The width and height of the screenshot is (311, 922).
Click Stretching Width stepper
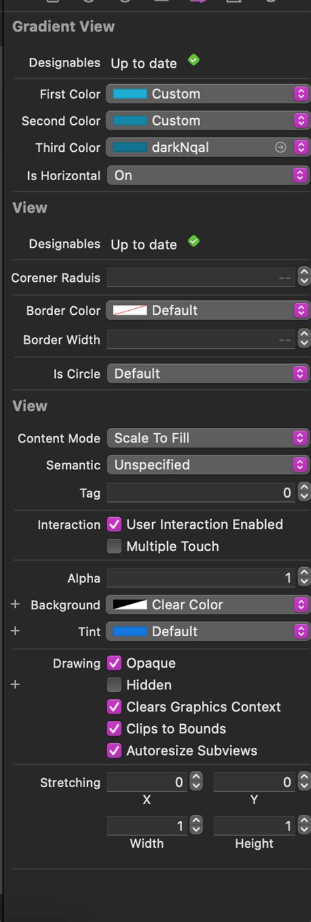196,825
